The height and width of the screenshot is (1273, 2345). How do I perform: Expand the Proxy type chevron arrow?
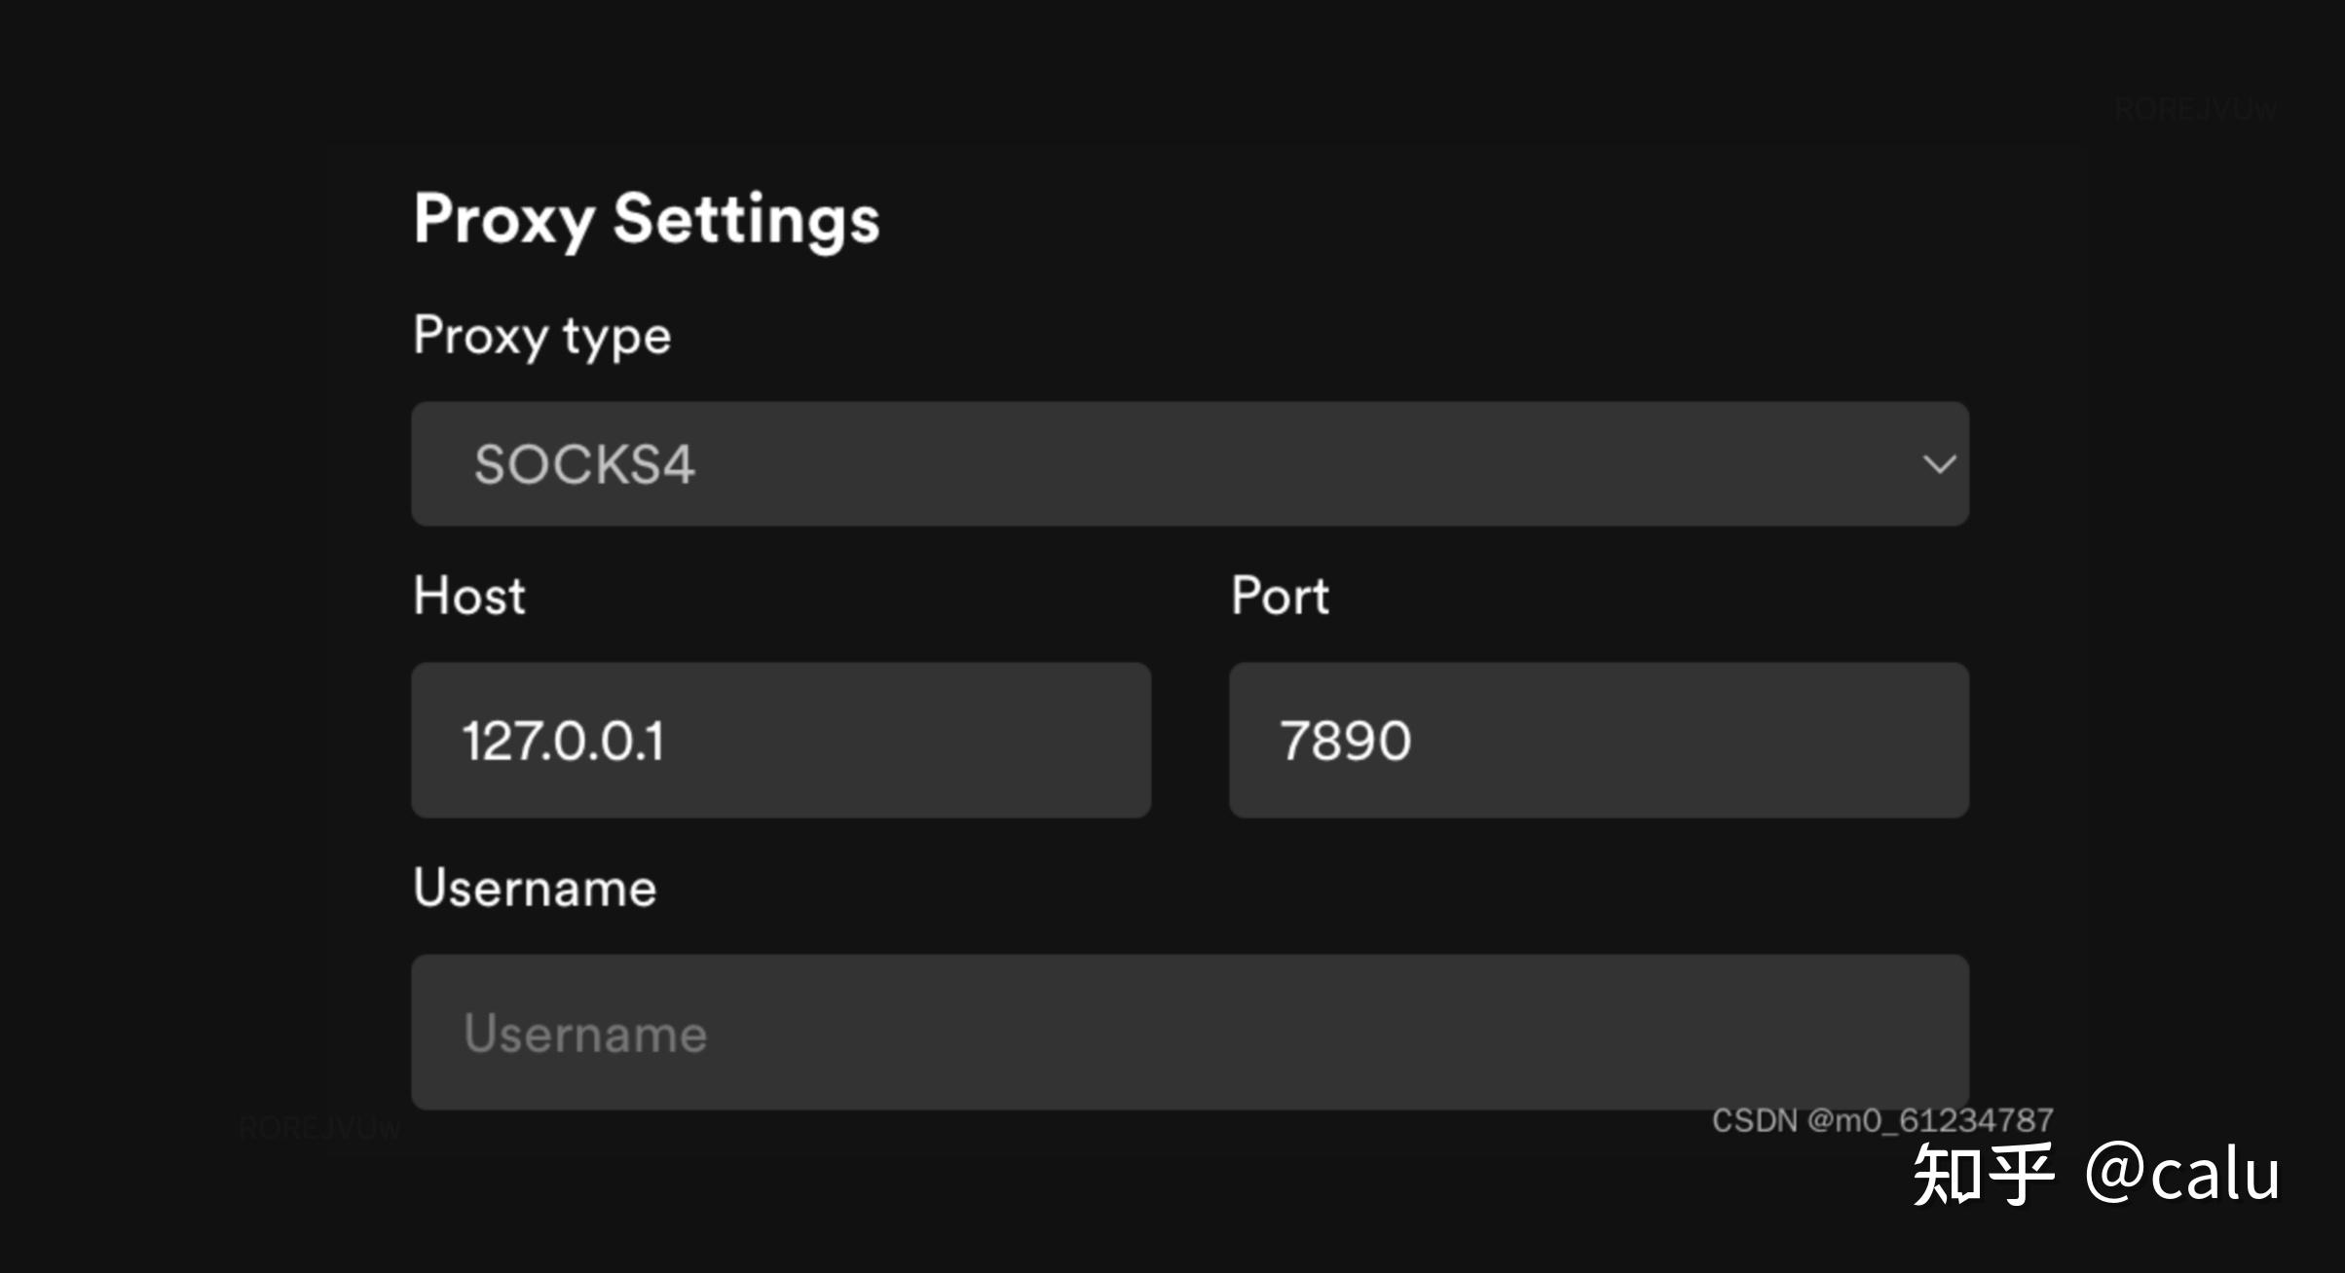coord(1939,464)
